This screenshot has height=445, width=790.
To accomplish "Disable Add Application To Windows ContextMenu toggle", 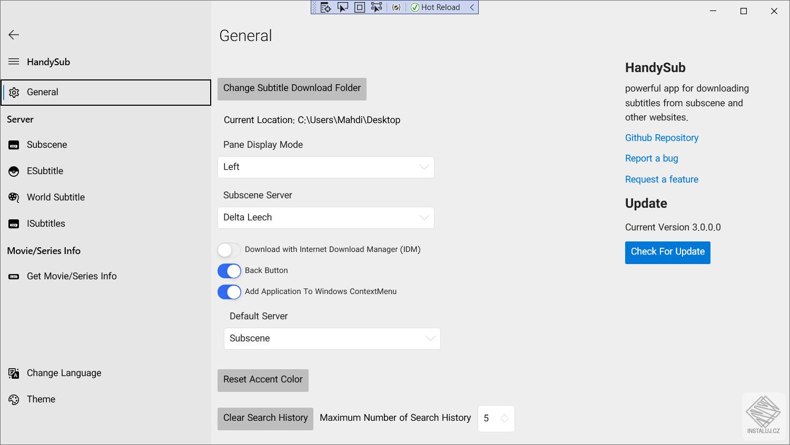I will click(x=229, y=292).
